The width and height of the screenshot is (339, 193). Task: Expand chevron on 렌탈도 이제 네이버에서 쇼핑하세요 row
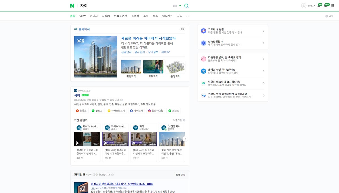tap(264, 96)
